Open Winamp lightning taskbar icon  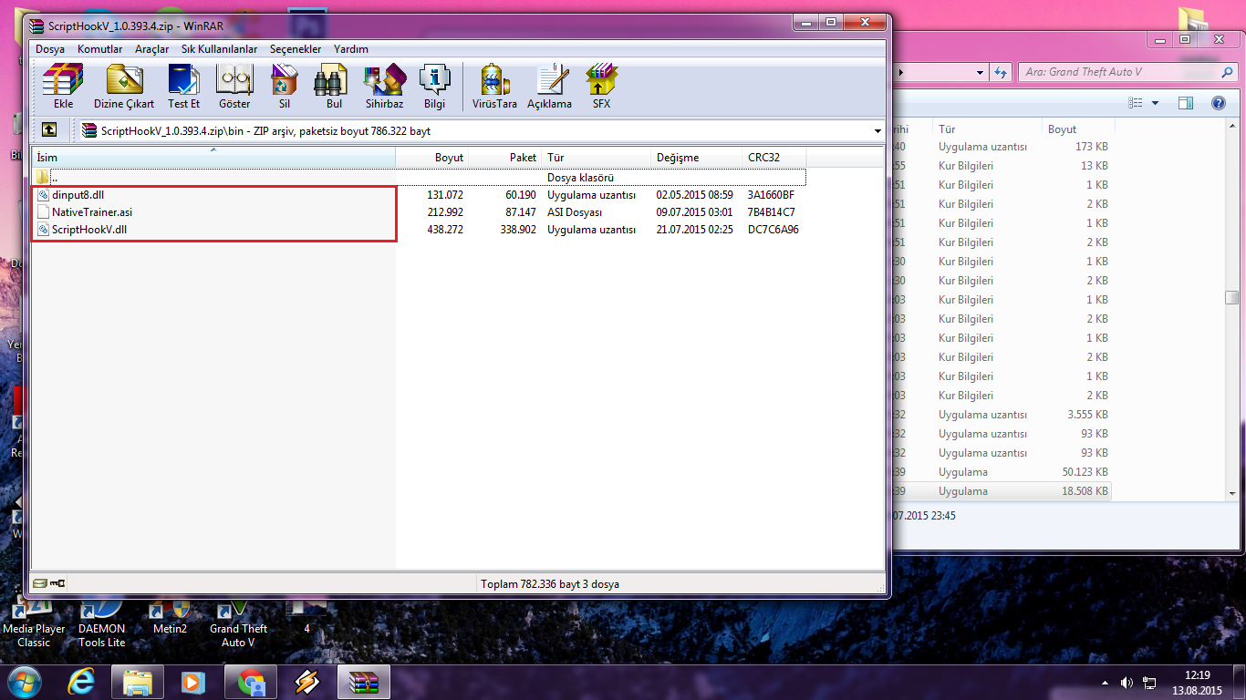pyautogui.click(x=307, y=682)
